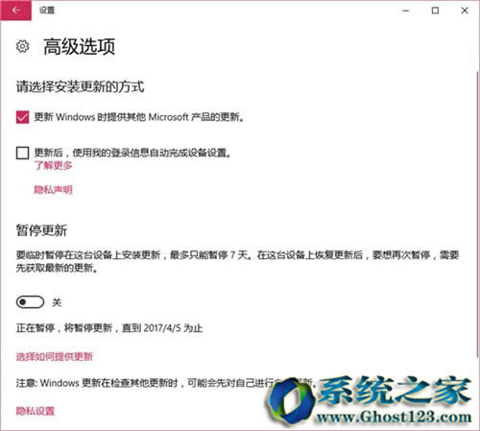Click the settings gear icon beside 高级选项
Image resolution: width=480 pixels, height=431 pixels.
click(22, 46)
